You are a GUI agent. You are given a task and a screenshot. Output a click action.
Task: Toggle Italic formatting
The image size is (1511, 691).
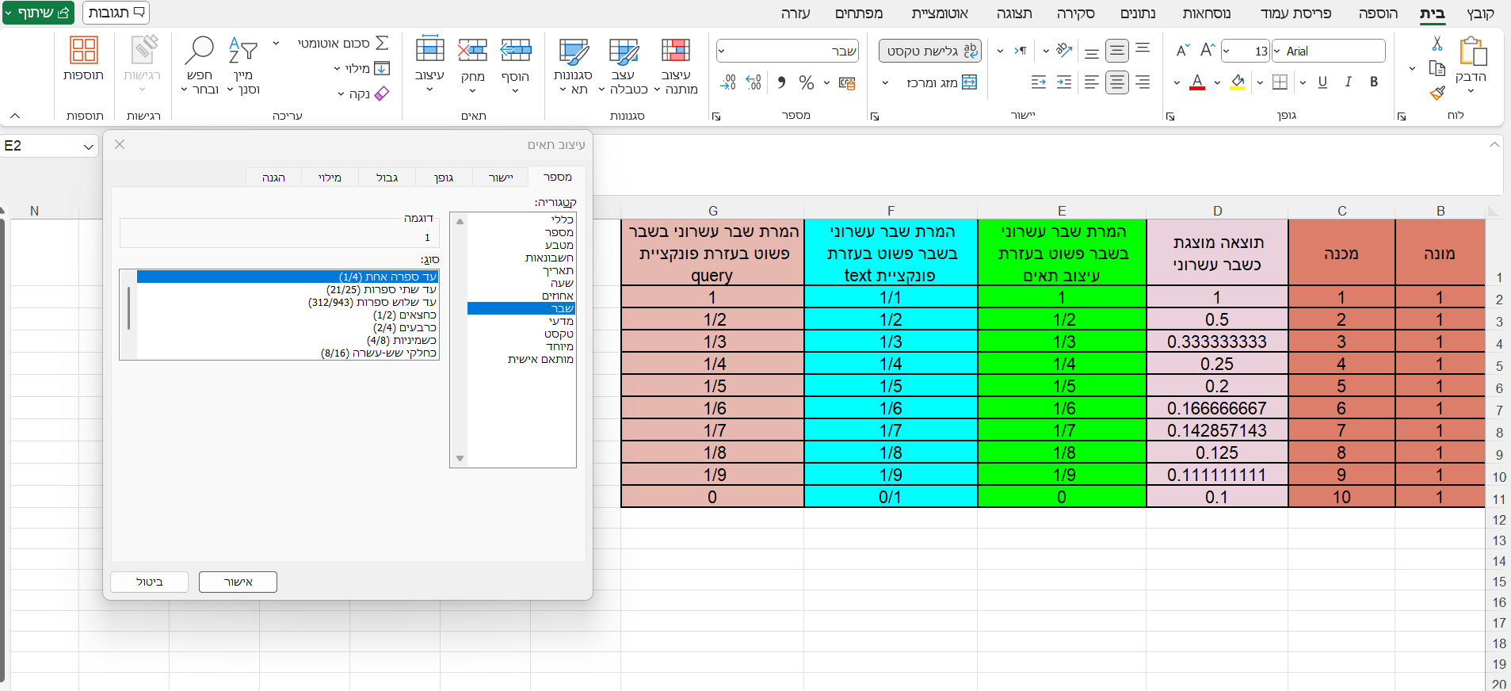point(1349,82)
